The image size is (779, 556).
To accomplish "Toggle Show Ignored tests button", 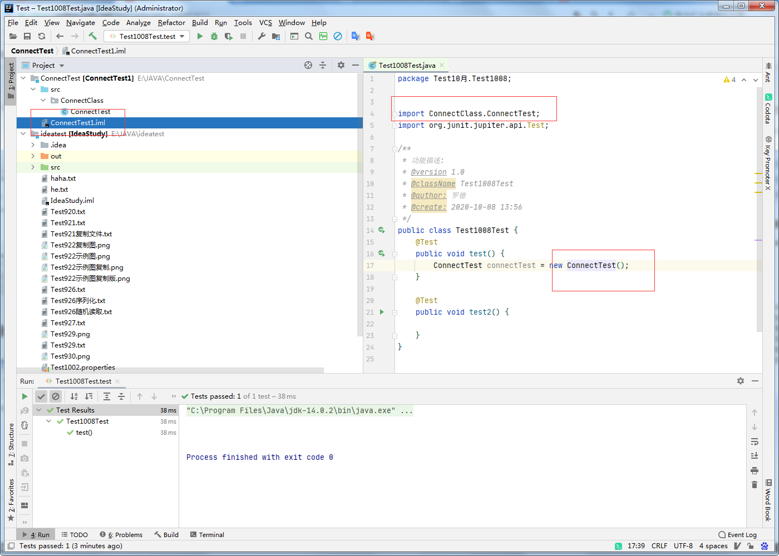I will pyautogui.click(x=56, y=396).
